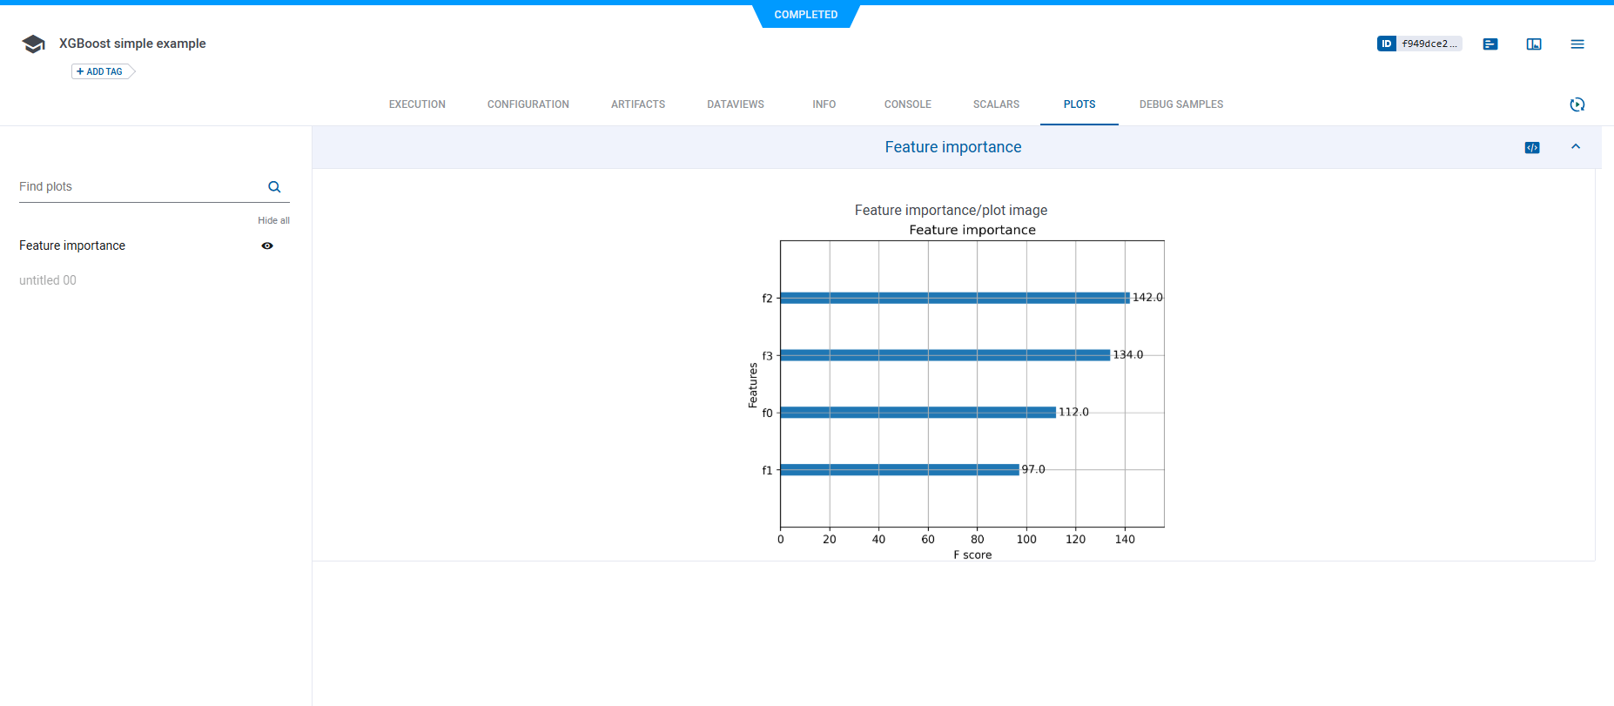Viewport: 1614px width, 706px height.
Task: Collapse the Feature importance section
Action: click(1575, 147)
